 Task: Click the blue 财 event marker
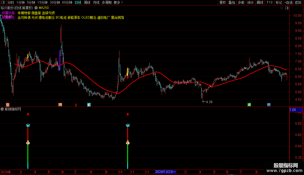[x=269, y=105]
